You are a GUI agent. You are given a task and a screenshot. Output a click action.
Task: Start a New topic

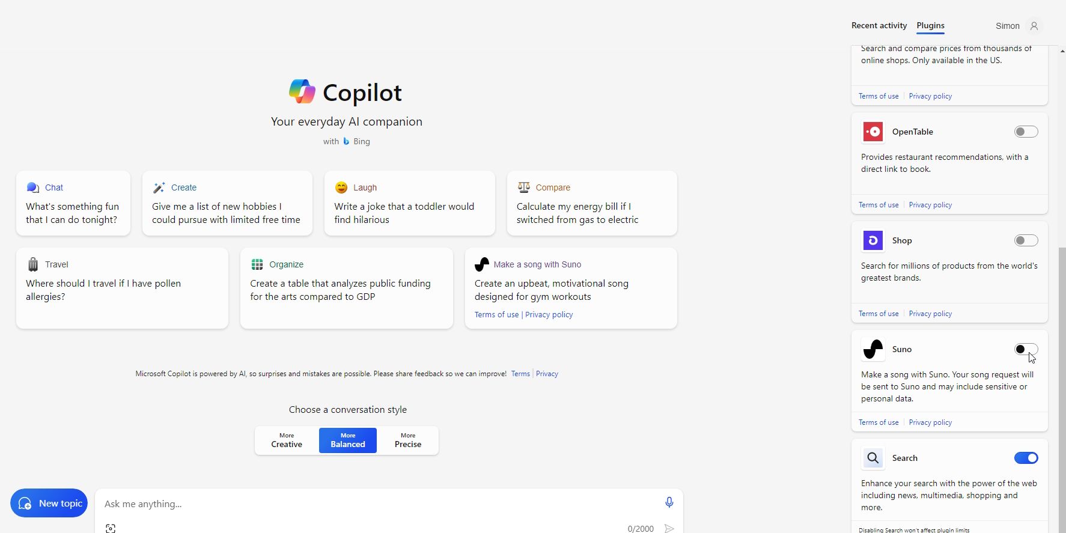pyautogui.click(x=49, y=503)
